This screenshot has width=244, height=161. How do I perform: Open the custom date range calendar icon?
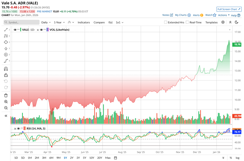pos(116,158)
